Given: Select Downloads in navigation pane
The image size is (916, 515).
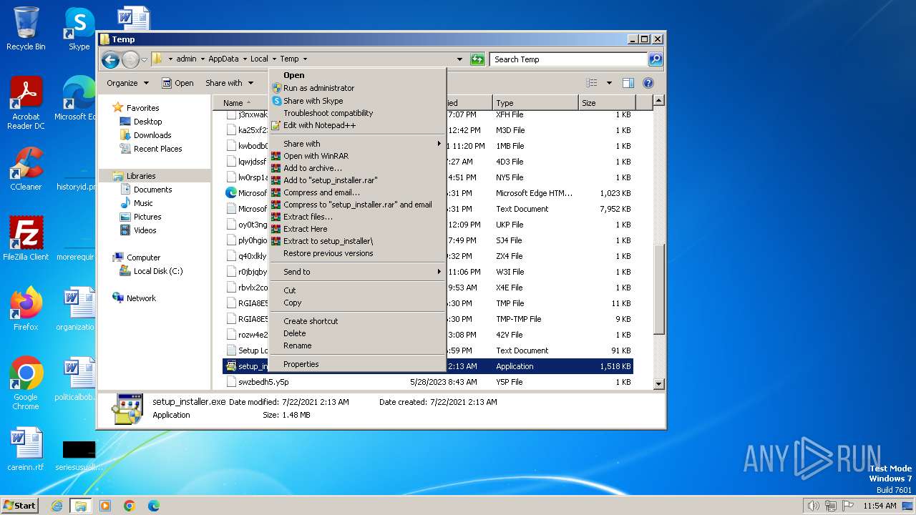Looking at the screenshot, I should [152, 135].
